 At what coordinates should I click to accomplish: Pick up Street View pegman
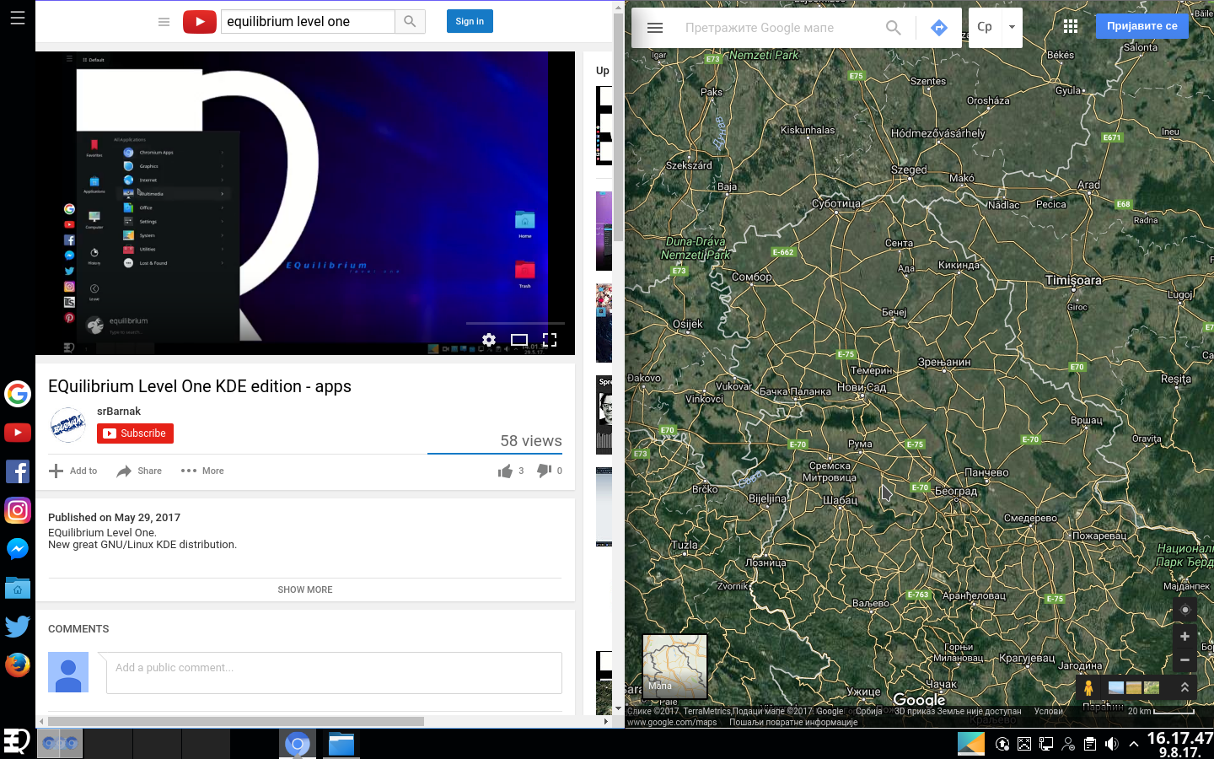point(1088,688)
